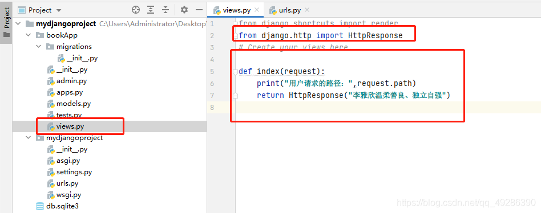
Task: Select admin.py in project tree
Action: click(x=71, y=81)
